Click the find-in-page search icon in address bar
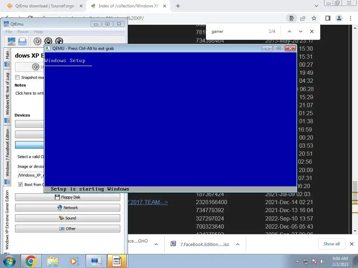The image size is (358, 268). tap(292, 18)
